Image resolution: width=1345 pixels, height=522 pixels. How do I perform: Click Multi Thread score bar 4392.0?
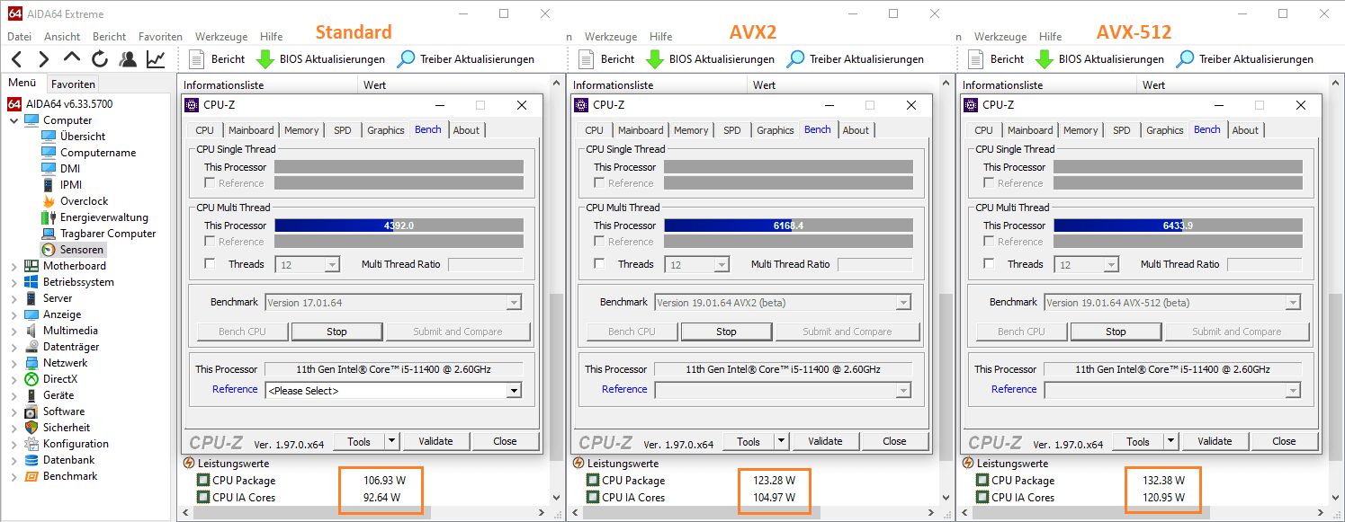[399, 226]
